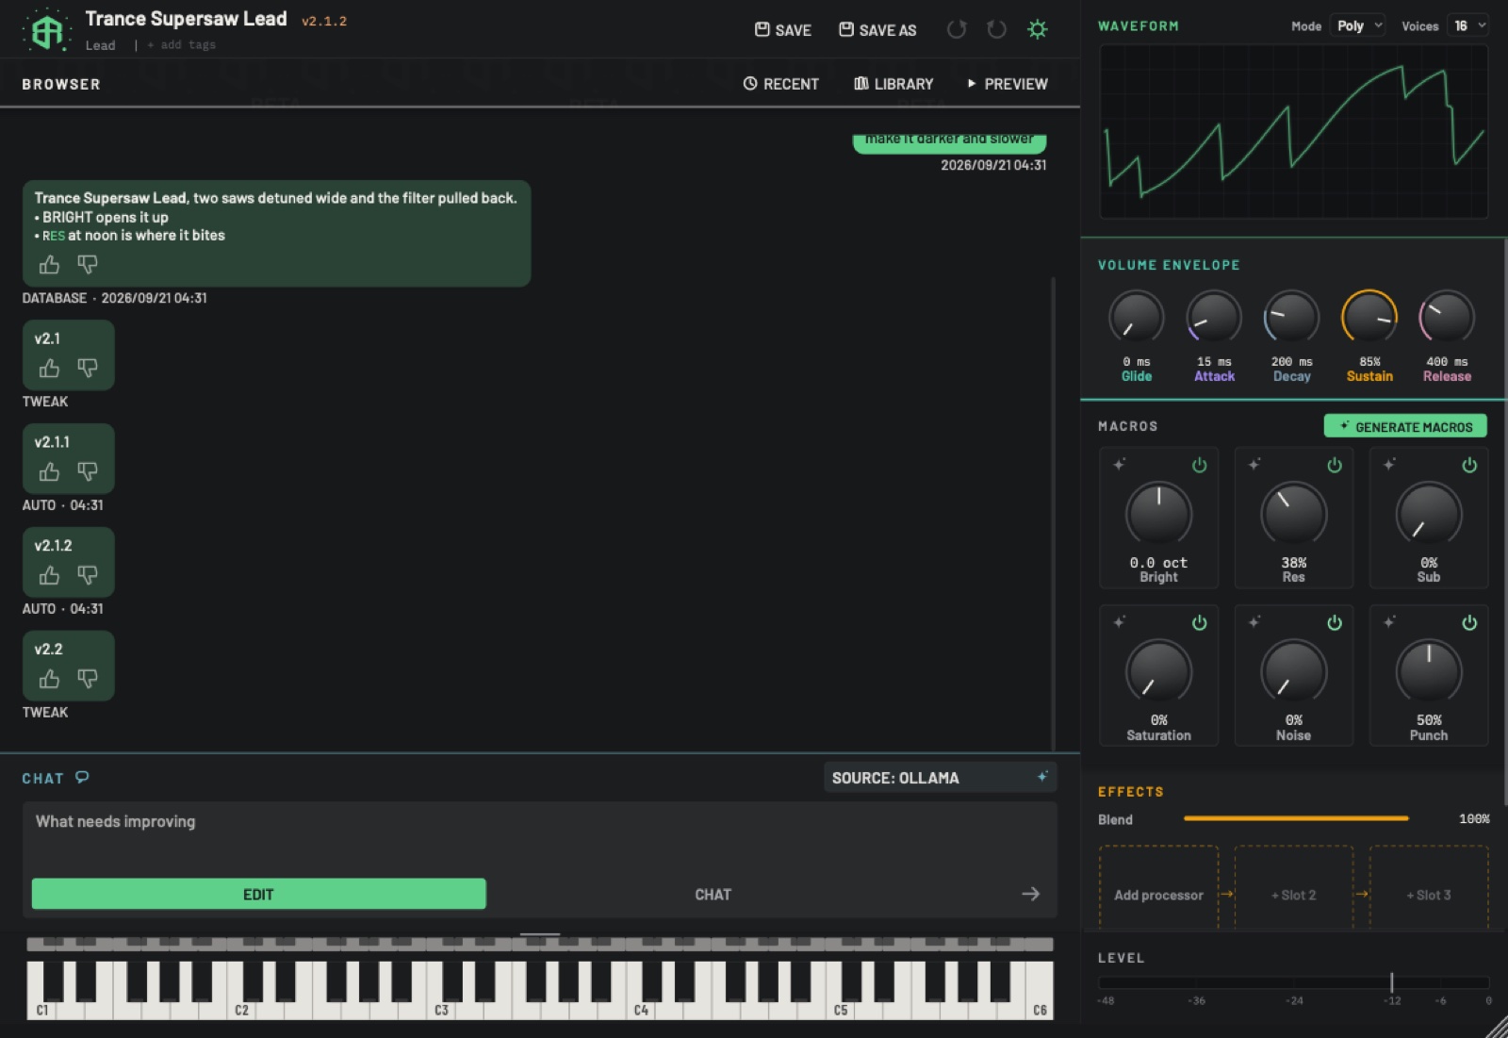Click the LEVEL meter slider
1508x1038 pixels.
pyautogui.click(x=1293, y=983)
